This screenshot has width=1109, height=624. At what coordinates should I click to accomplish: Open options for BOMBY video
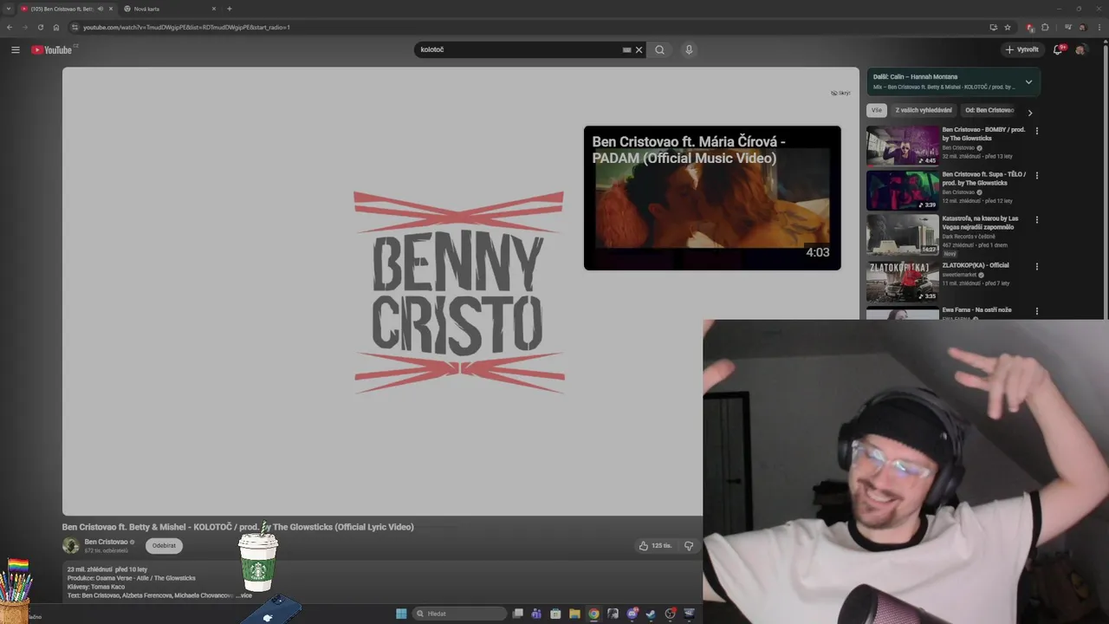(1036, 131)
